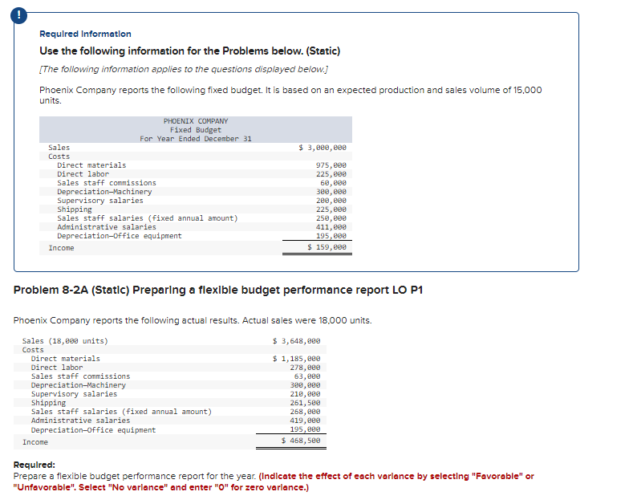Click fixed budget Administrative salaries 411,000
Screen dimensions: 633x500
pyautogui.click(x=331, y=227)
